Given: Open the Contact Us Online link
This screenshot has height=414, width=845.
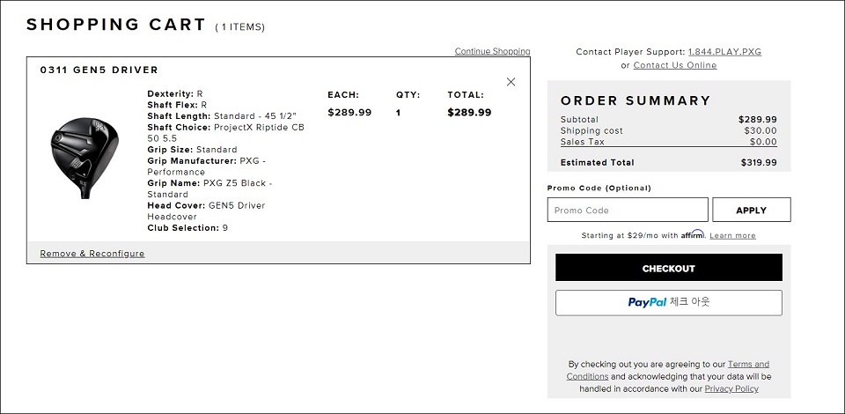Looking at the screenshot, I should point(674,65).
